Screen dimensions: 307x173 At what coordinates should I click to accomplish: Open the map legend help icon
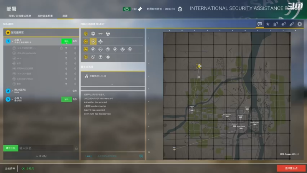point(276,24)
